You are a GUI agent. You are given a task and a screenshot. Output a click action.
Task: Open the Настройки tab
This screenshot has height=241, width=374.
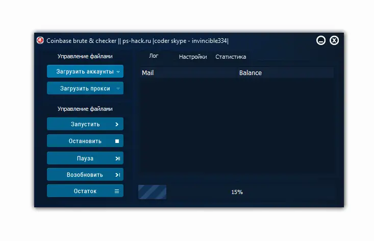(193, 57)
